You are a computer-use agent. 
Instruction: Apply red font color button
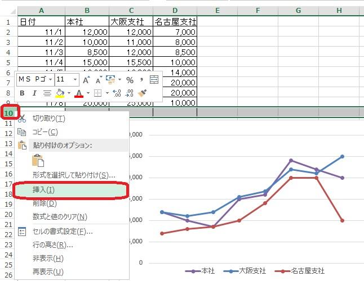pos(79,93)
